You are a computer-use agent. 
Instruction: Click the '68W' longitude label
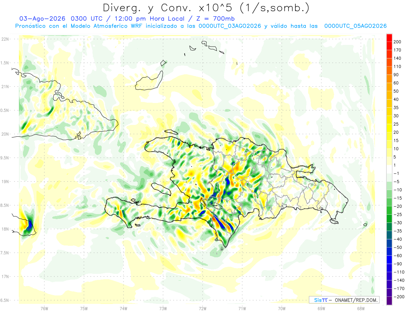click(360, 308)
